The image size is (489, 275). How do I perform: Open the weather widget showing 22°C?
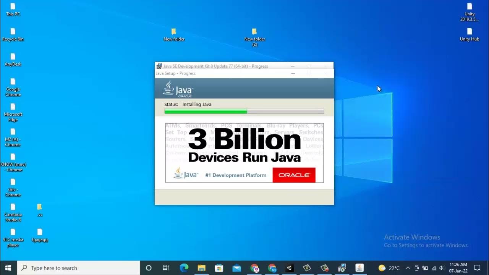click(x=389, y=268)
